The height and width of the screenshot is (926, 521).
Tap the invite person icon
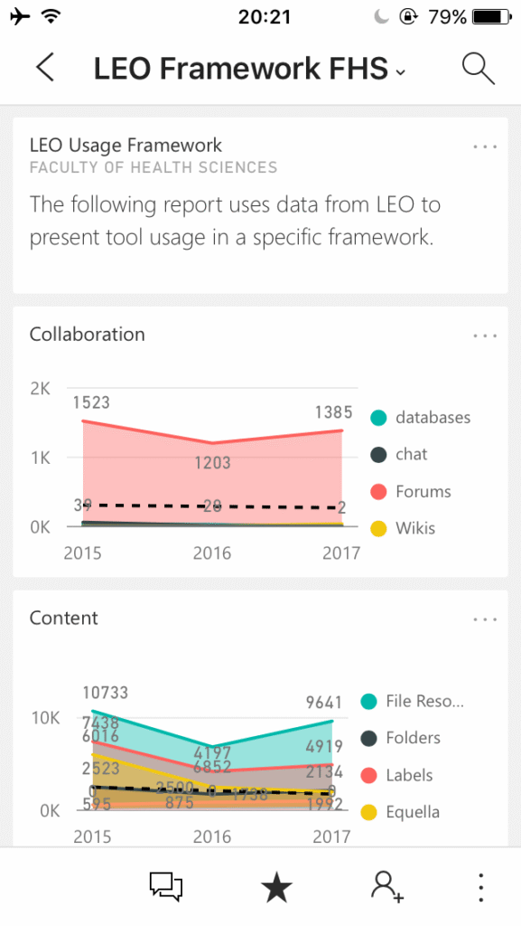point(387,887)
